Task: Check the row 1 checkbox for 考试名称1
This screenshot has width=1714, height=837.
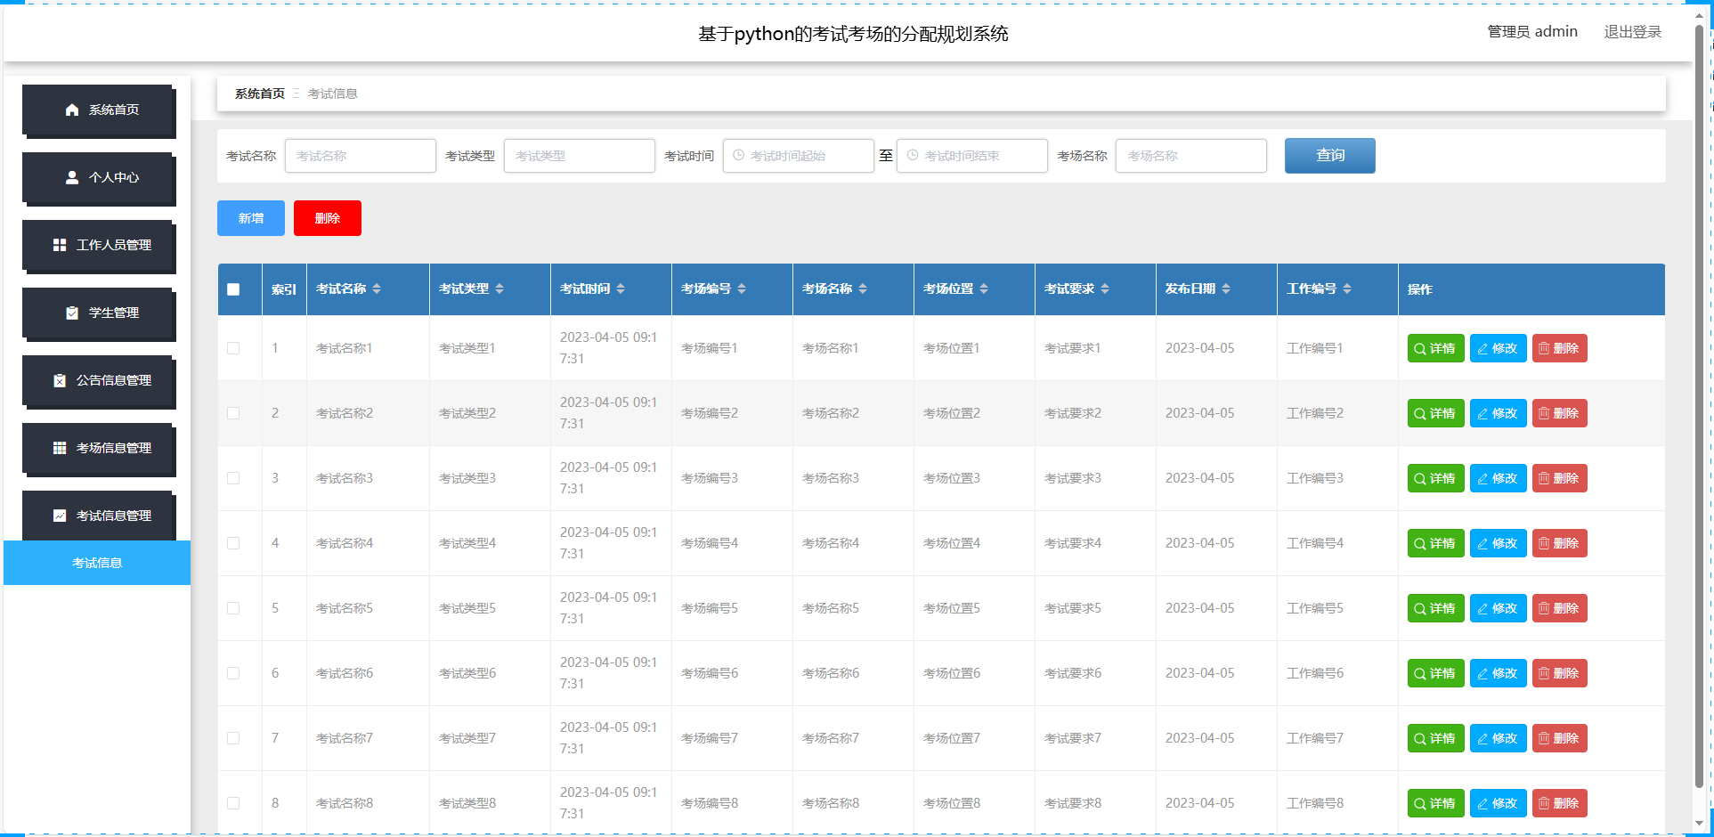Action: point(233,348)
